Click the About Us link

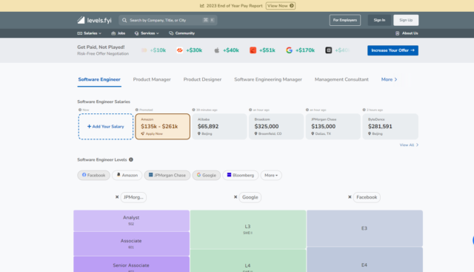pos(407,33)
